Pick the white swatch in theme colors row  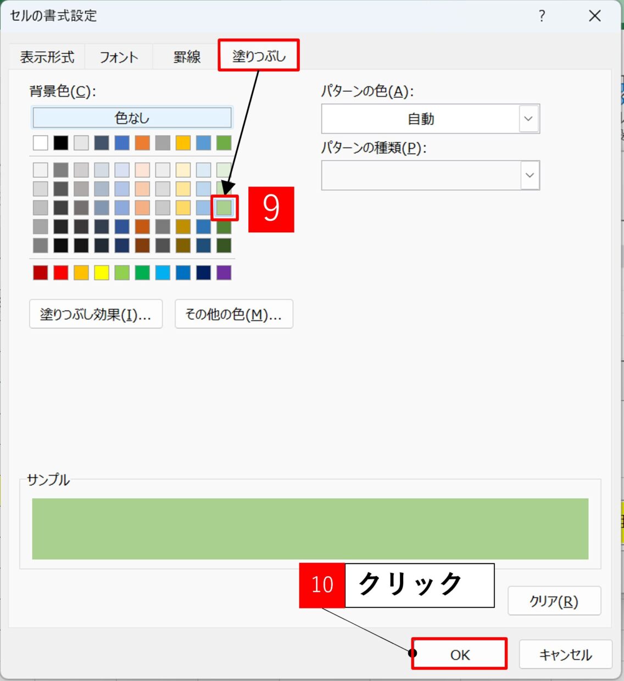41,143
